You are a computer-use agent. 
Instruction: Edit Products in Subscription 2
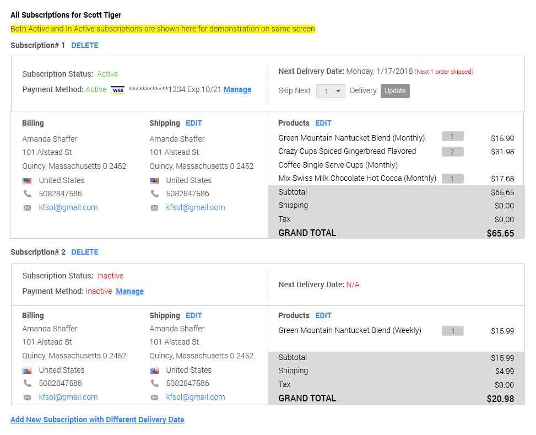(x=323, y=316)
